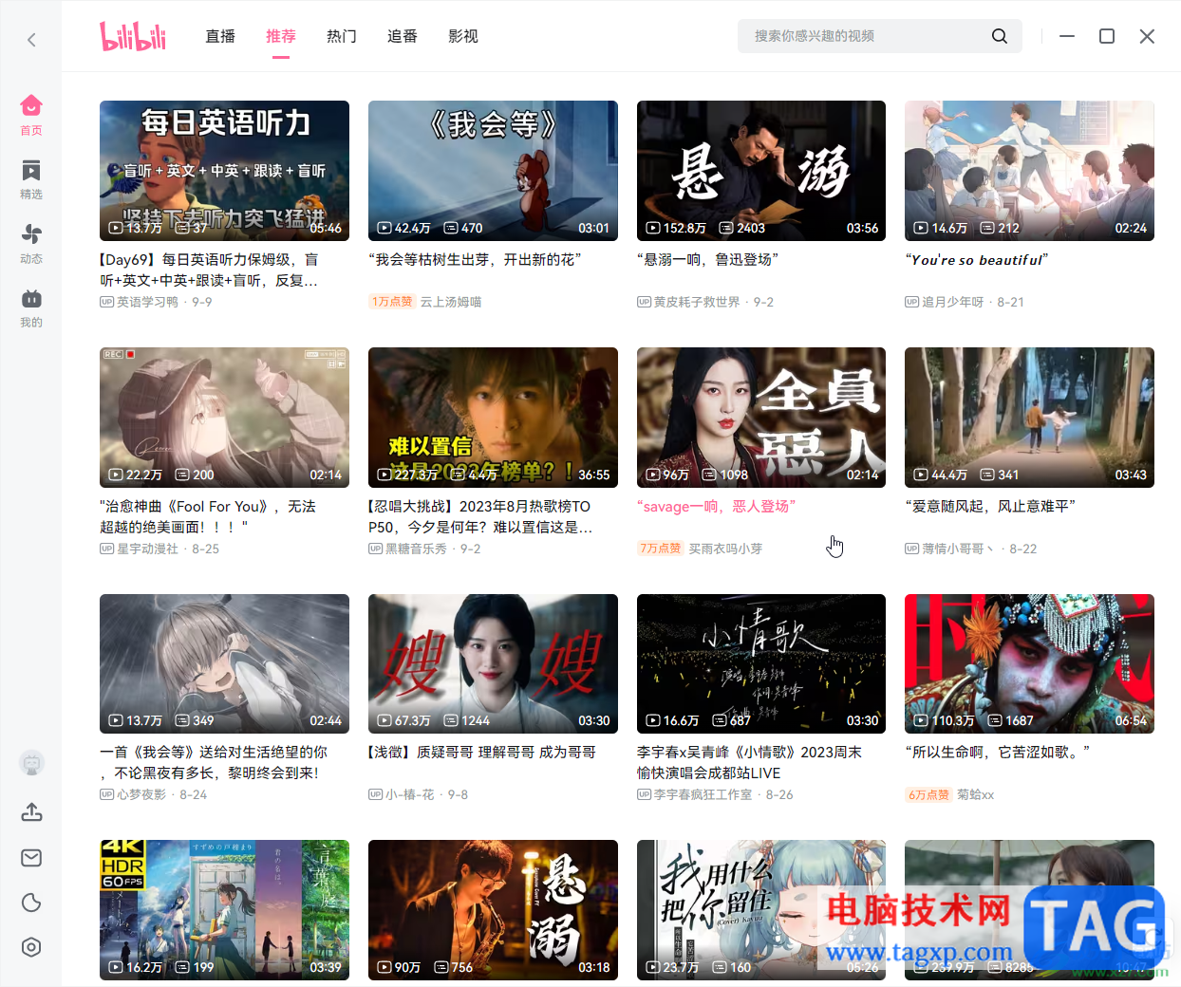
Task: Switch to 热门 tab
Action: pos(342,36)
